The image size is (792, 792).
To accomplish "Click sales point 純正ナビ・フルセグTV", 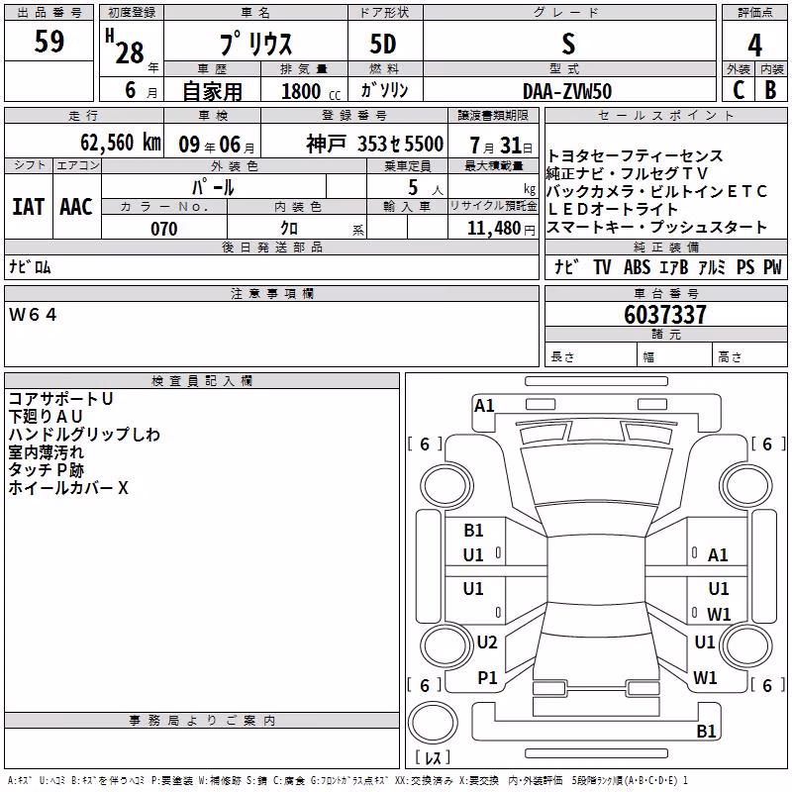I will [628, 173].
